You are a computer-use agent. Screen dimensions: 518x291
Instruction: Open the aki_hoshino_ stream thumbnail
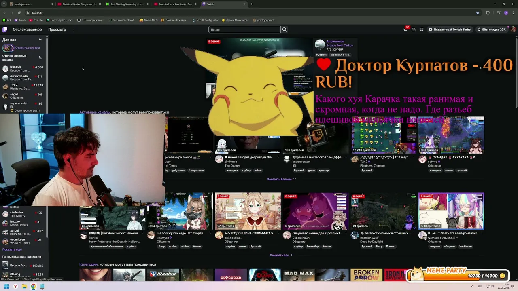pos(248,211)
